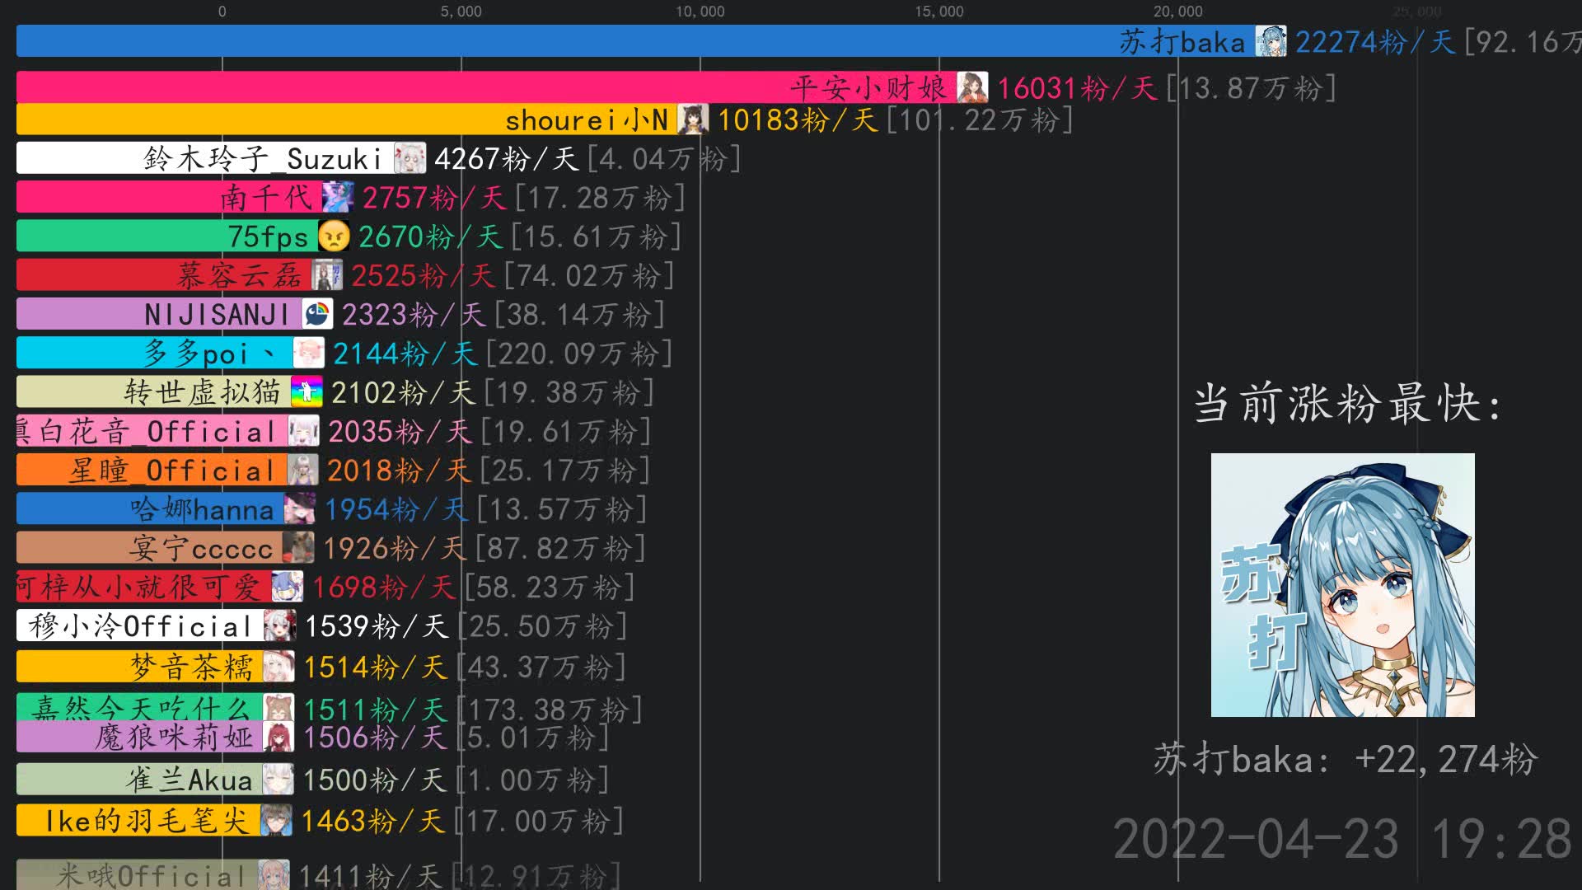Click the 2022-04-23 19:28 timestamp
Image resolution: width=1582 pixels, height=890 pixels.
click(1342, 839)
